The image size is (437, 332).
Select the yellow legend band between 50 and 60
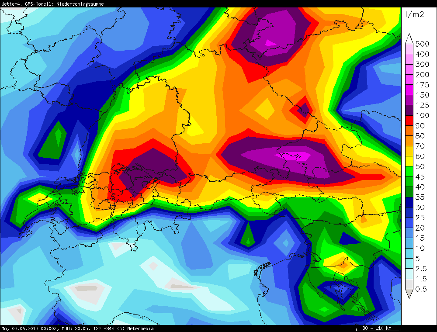coord(409,162)
